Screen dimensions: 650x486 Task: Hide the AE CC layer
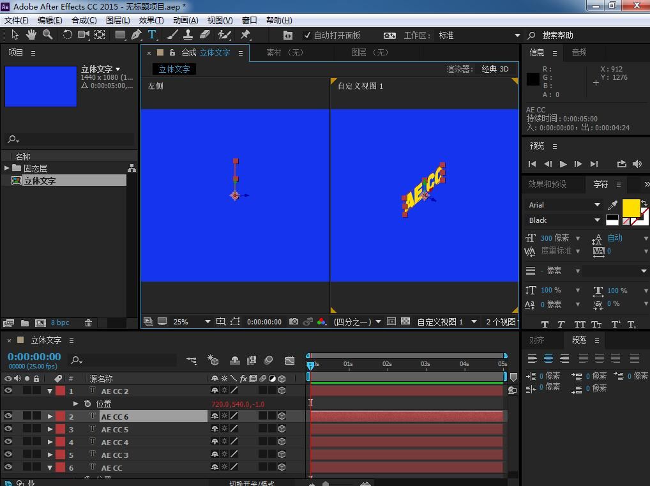pos(8,467)
